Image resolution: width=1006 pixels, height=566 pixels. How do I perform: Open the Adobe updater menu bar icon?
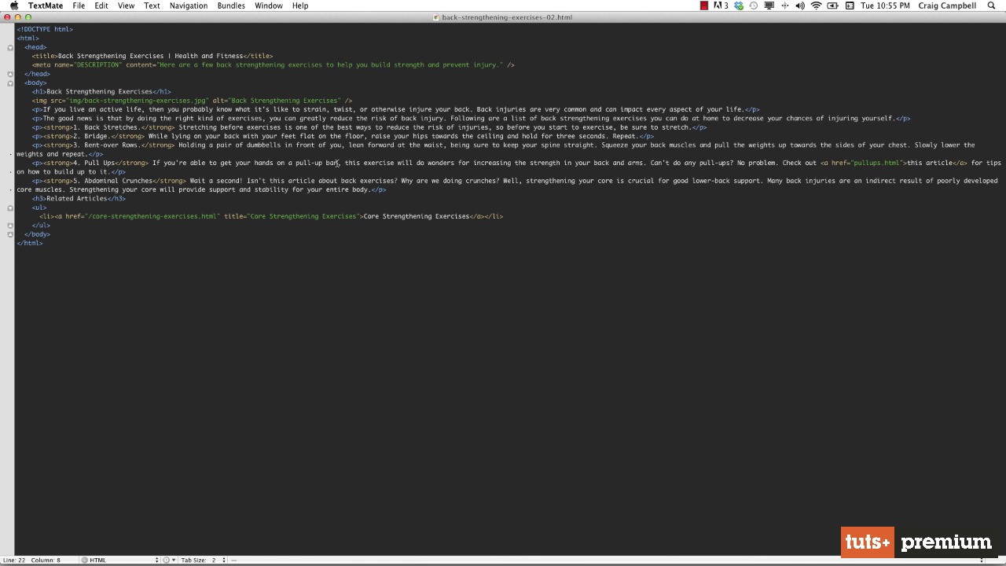721,6
